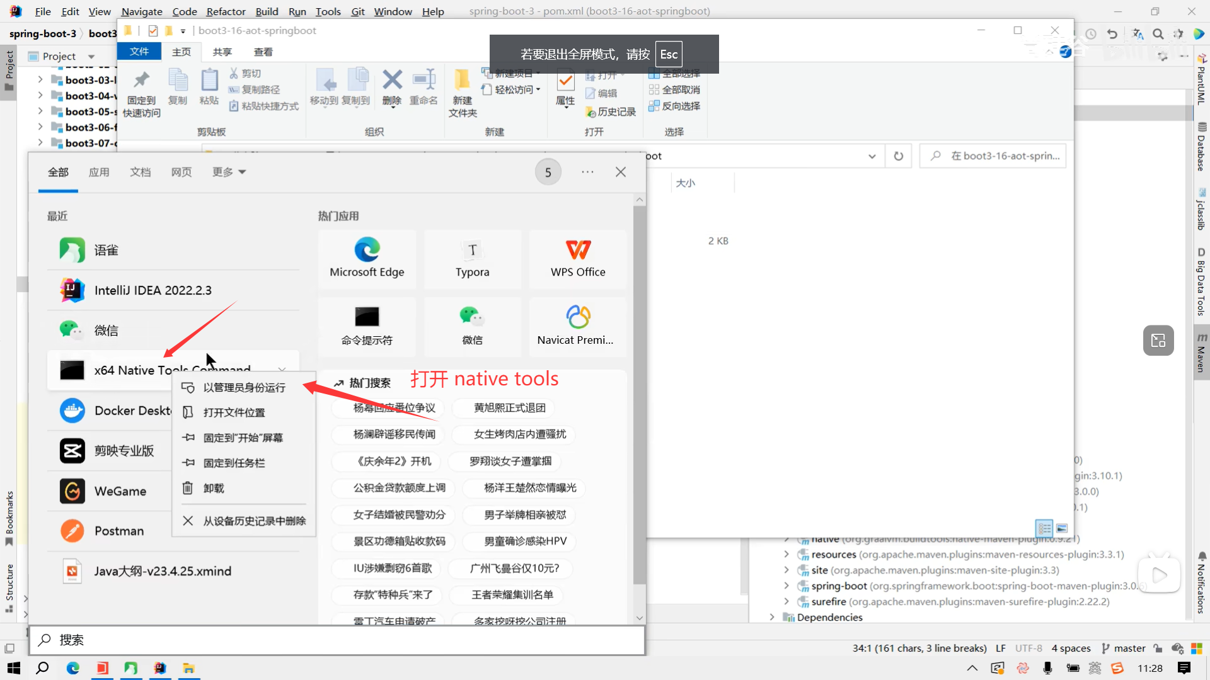1210x680 pixels.
Task: Expand the Dependencies node in Maven panel
Action: point(772,617)
